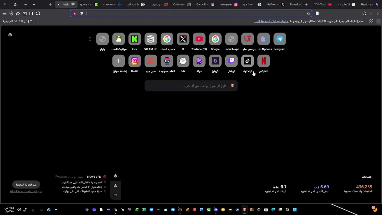Open the حاسب العملات Google shortcut tile

(167, 39)
